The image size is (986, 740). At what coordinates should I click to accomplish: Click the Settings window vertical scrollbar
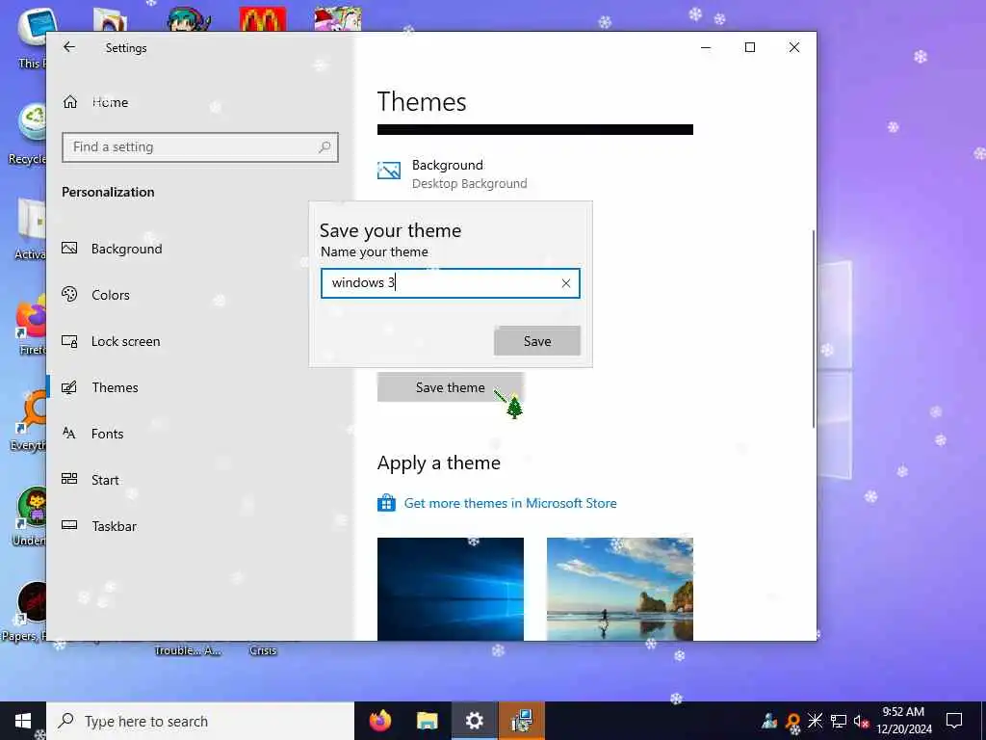tap(813, 329)
